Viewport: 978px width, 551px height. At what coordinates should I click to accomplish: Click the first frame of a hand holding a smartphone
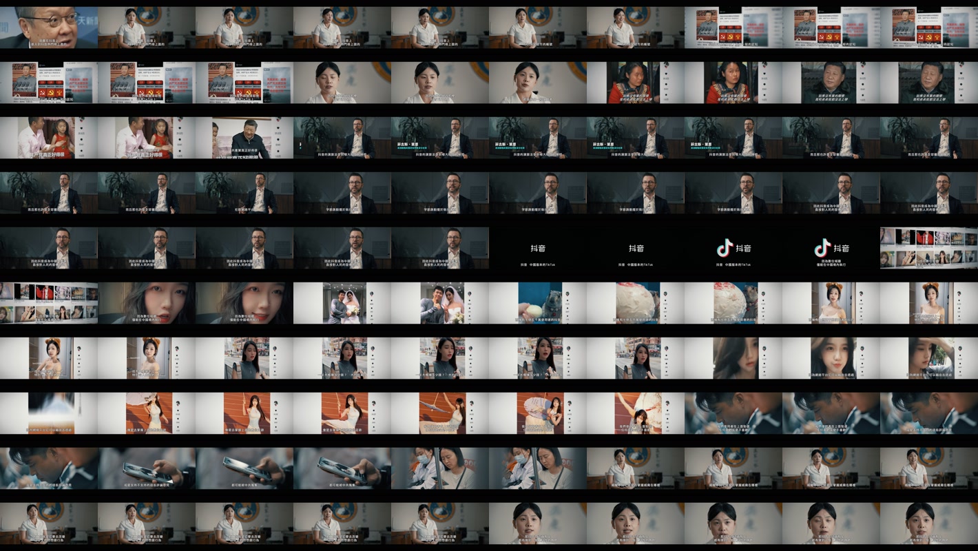(x=146, y=468)
